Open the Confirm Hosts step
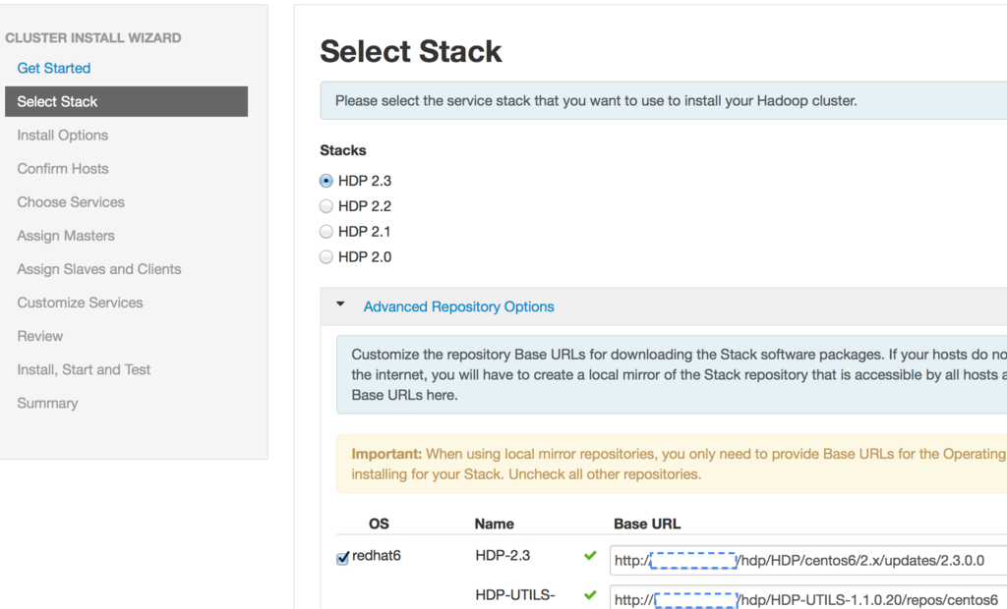Screen dimensions: 1007x609 pyautogui.click(x=63, y=168)
